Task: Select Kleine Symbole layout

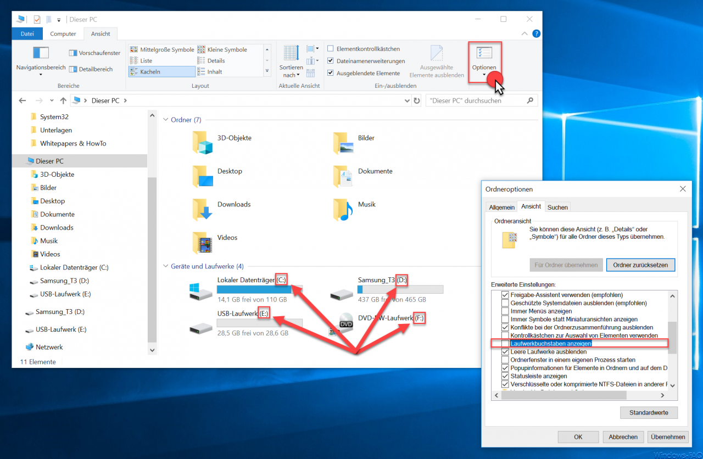Action: pyautogui.click(x=222, y=49)
